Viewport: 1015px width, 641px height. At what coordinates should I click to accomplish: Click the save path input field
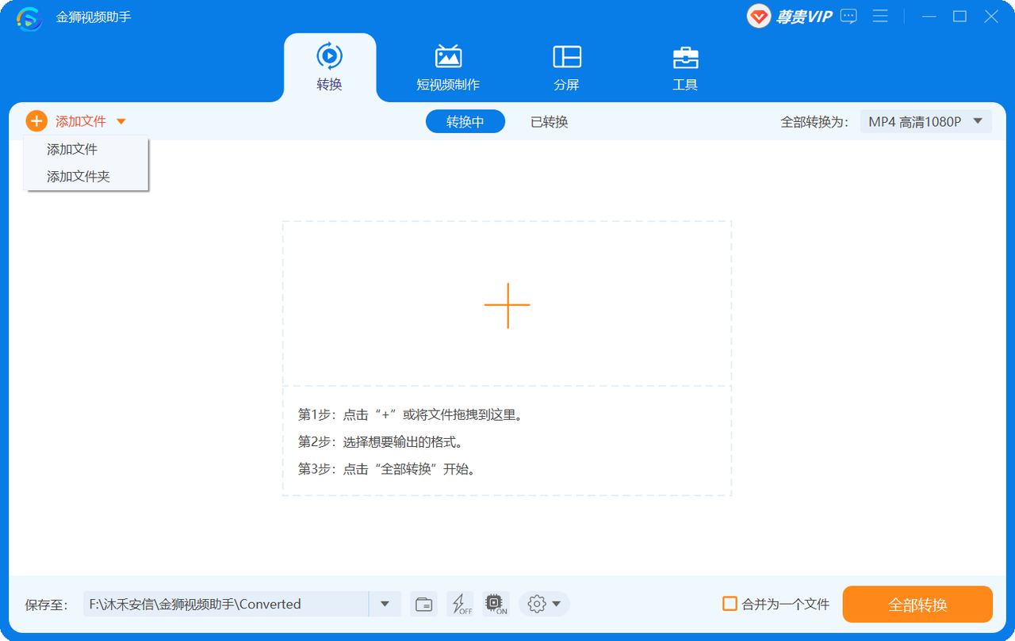click(x=225, y=604)
